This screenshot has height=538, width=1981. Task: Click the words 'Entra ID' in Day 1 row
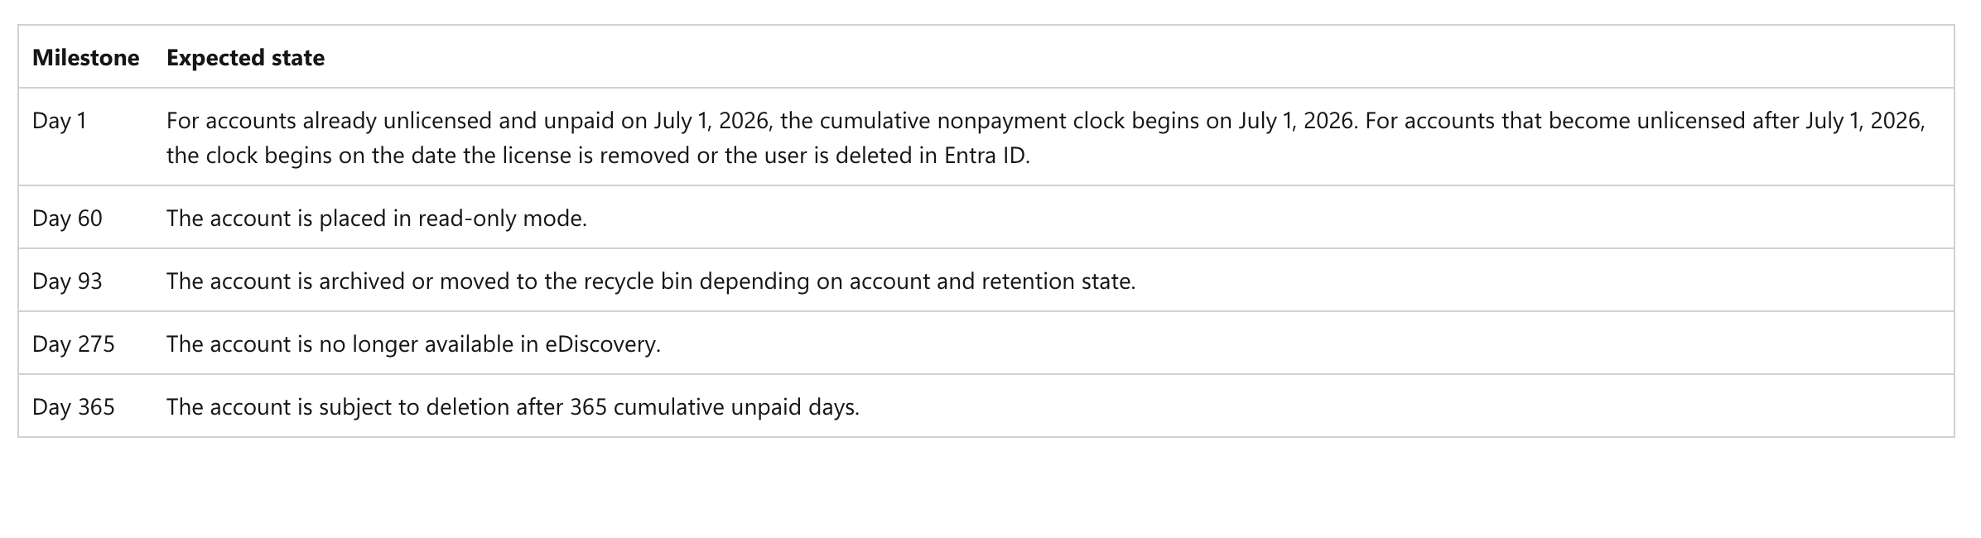coord(985,156)
